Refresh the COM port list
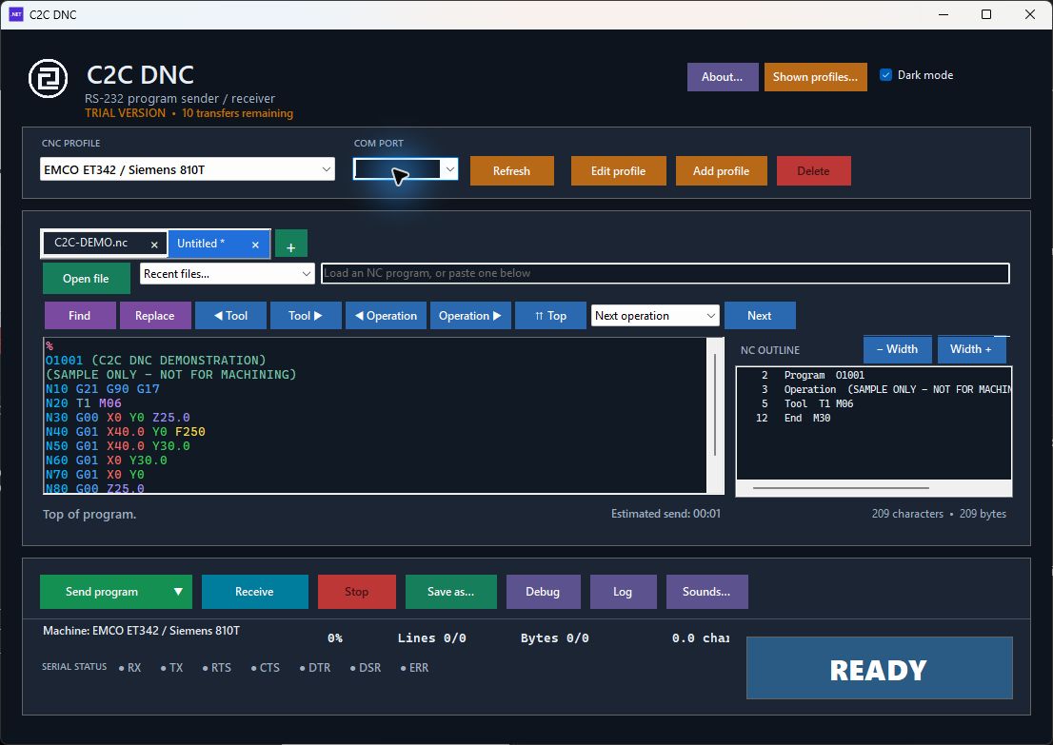Image resolution: width=1053 pixels, height=745 pixels. point(511,171)
